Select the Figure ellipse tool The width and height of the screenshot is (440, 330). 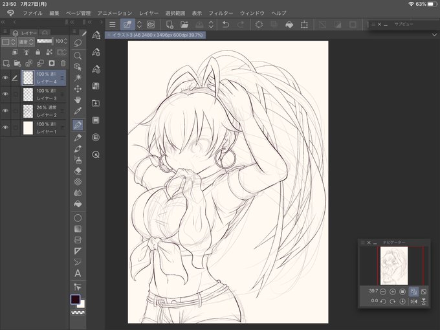[78, 218]
